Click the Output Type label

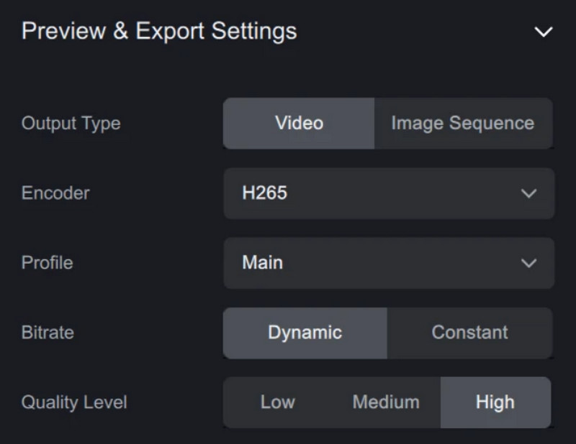point(71,123)
